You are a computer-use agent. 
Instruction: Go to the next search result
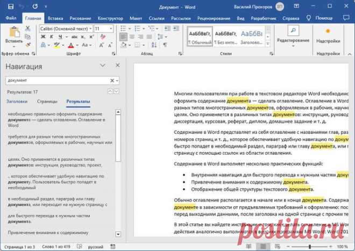click(116, 91)
